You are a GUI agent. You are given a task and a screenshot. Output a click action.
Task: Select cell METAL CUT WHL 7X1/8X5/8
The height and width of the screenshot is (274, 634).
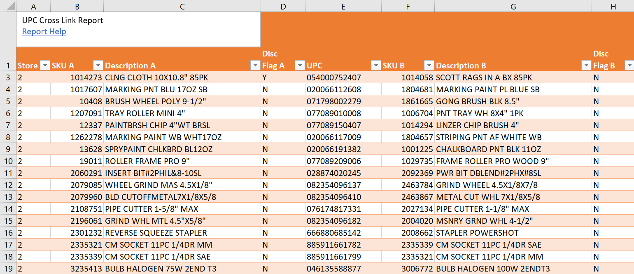click(x=513, y=197)
